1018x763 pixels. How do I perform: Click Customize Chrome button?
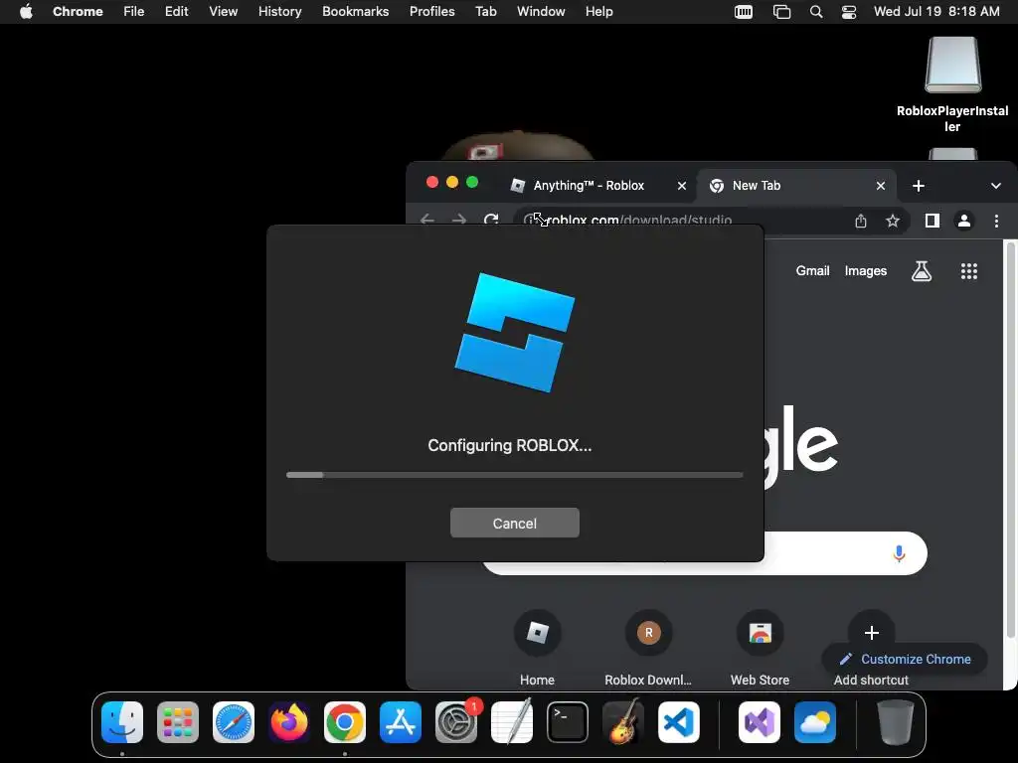(906, 660)
